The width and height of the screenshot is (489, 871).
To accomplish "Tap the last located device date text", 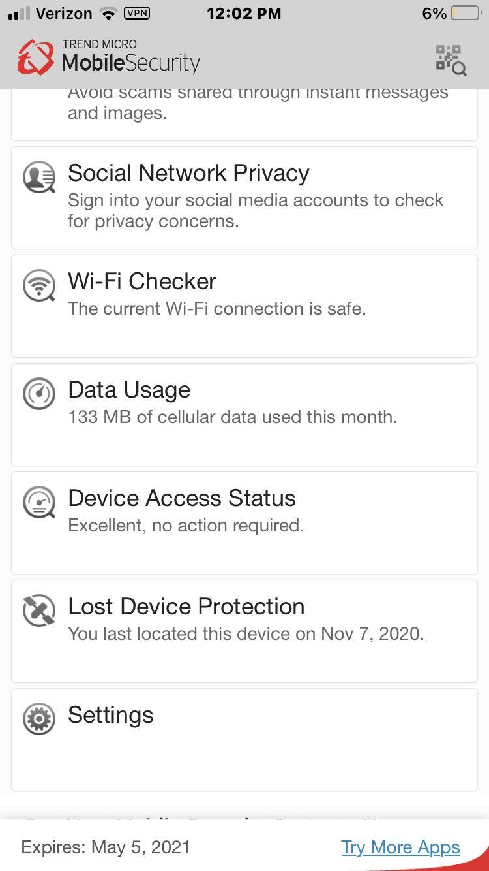I will (x=246, y=634).
